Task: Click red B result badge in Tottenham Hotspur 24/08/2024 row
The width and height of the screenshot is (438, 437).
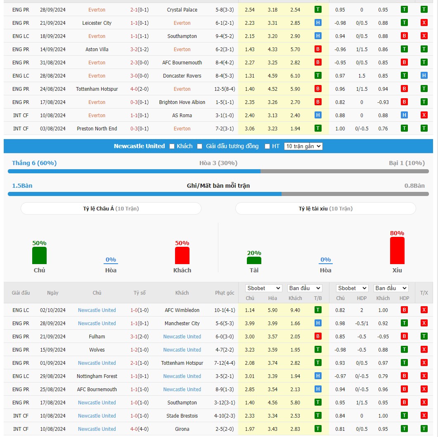Action: [318, 89]
